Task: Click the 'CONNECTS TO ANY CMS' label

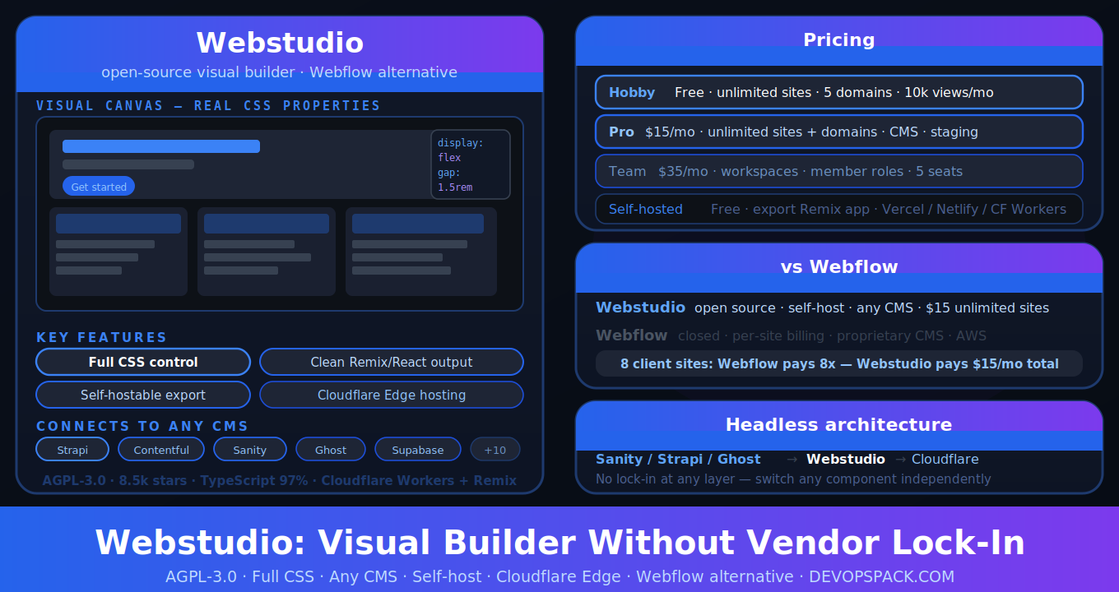Action: click(x=142, y=426)
